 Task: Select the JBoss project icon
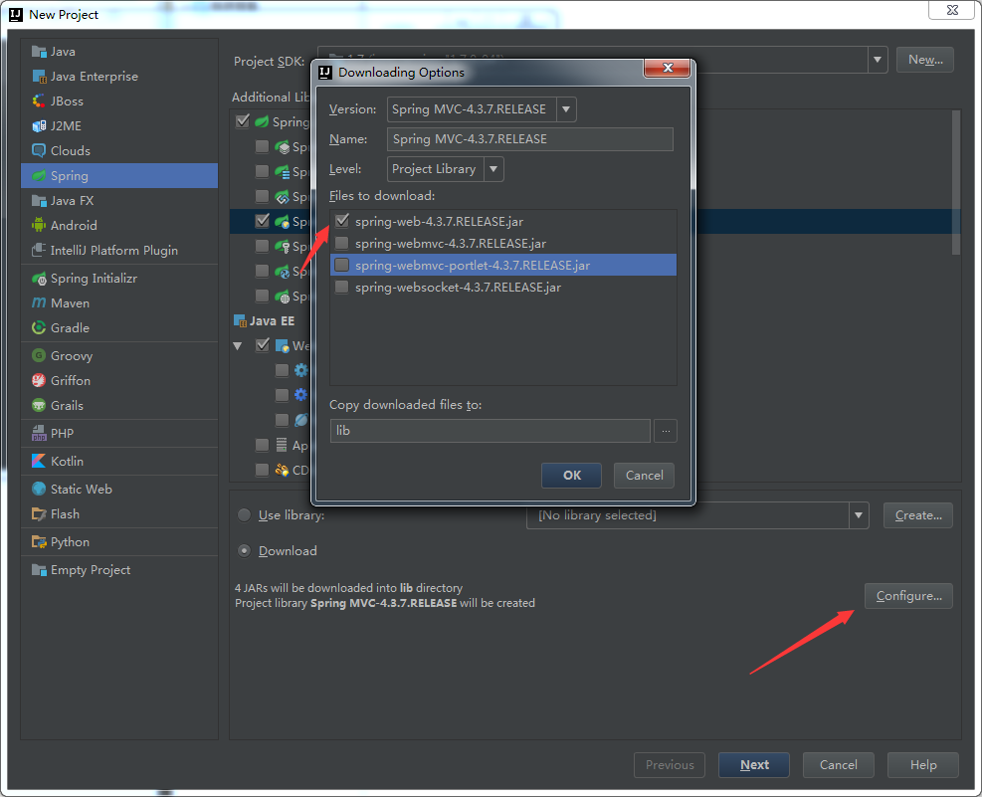point(39,101)
